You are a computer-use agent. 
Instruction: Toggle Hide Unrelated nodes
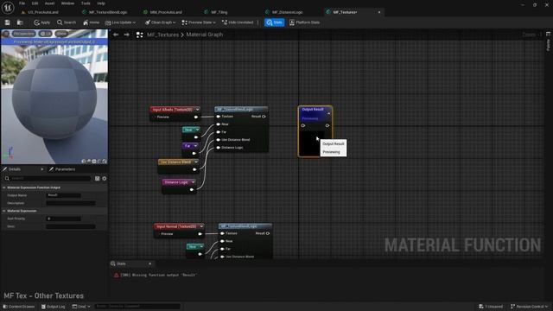pos(238,22)
